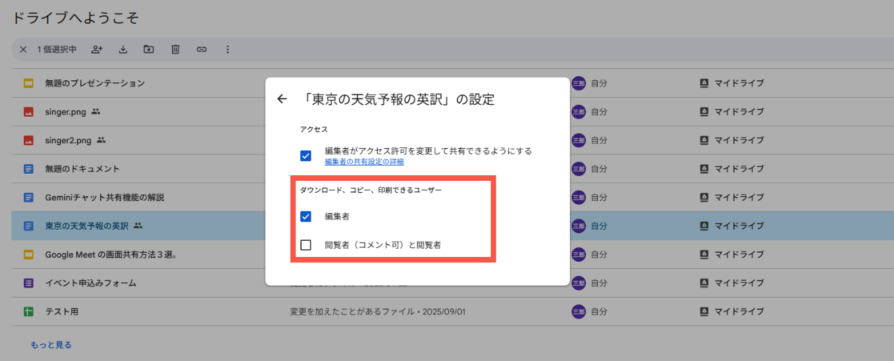Uncheck 編集者がアクセス許可を変更して共有できるようにする checkbox
The image size is (894, 361).
coord(305,156)
